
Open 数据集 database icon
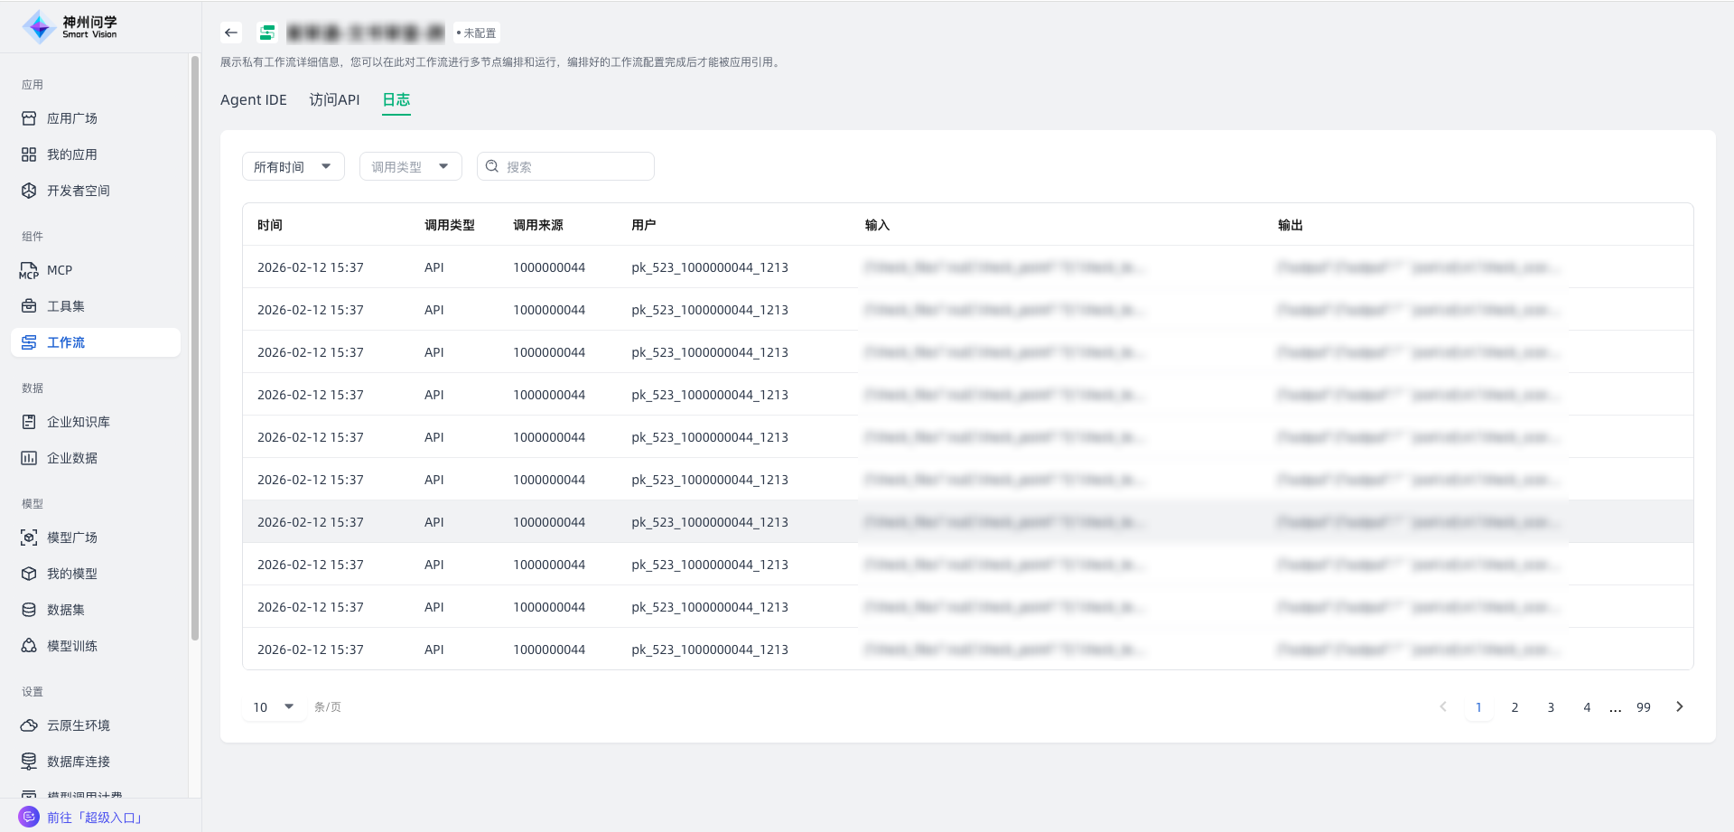pos(29,610)
